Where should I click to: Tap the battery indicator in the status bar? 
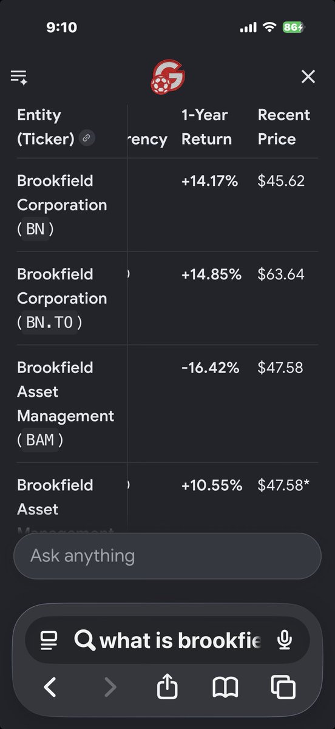coord(294,27)
